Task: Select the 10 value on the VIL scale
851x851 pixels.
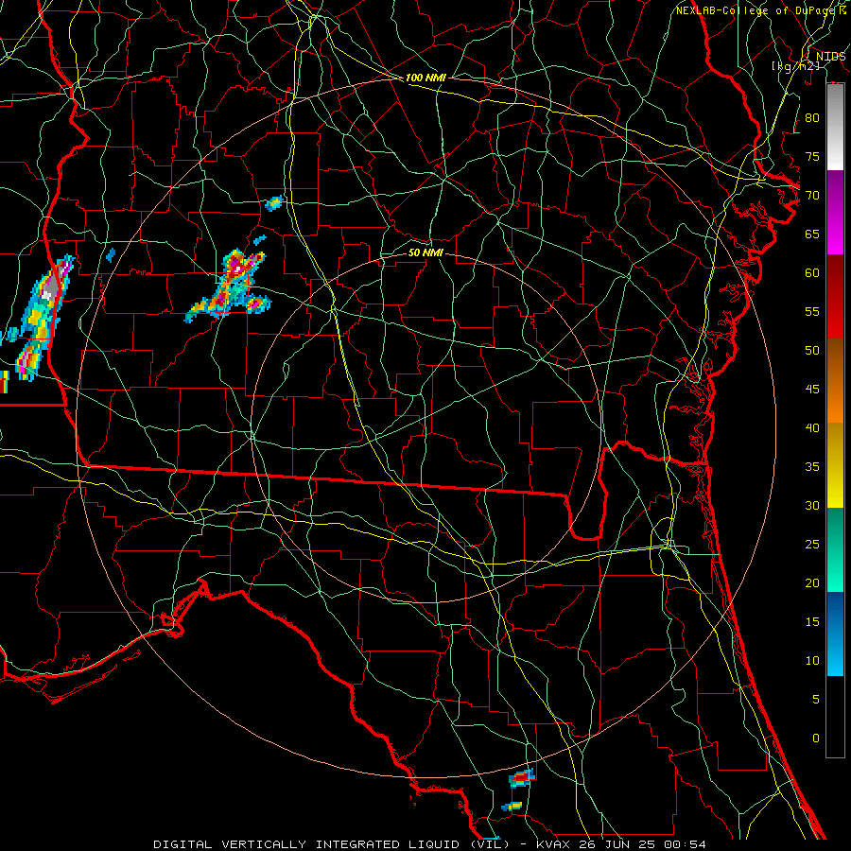Action: pos(812,661)
